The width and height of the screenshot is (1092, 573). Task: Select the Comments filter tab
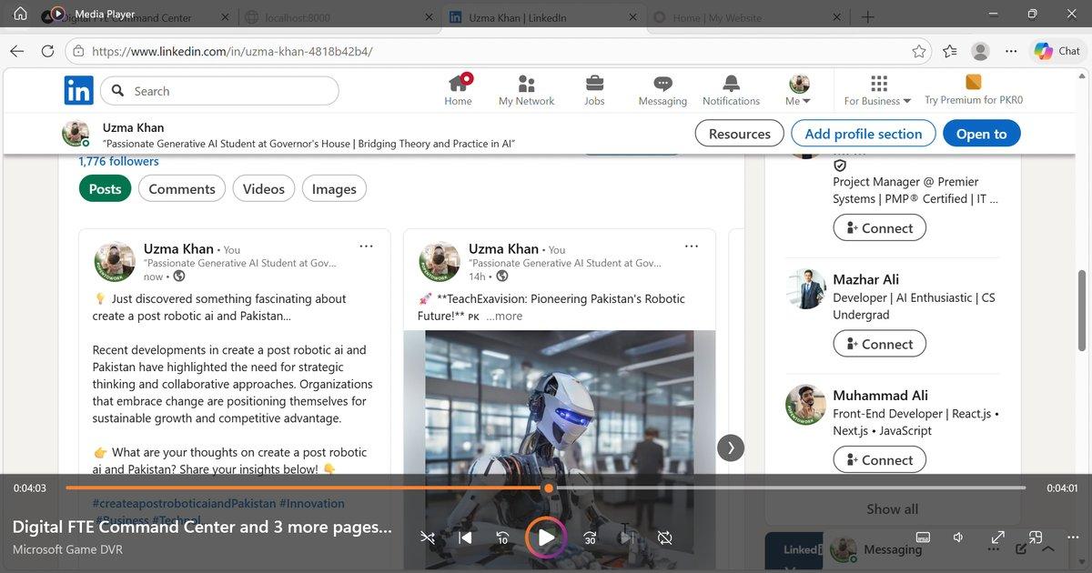182,189
